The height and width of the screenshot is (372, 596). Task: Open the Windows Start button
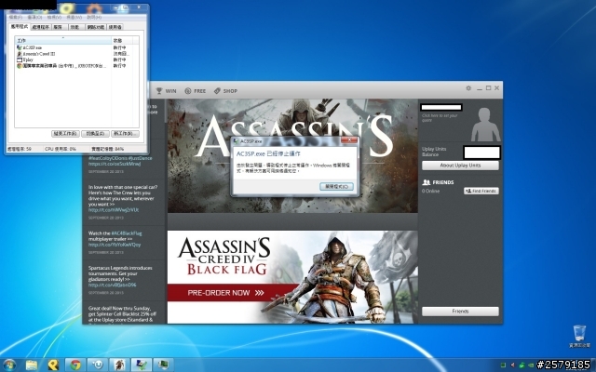(x=9, y=365)
